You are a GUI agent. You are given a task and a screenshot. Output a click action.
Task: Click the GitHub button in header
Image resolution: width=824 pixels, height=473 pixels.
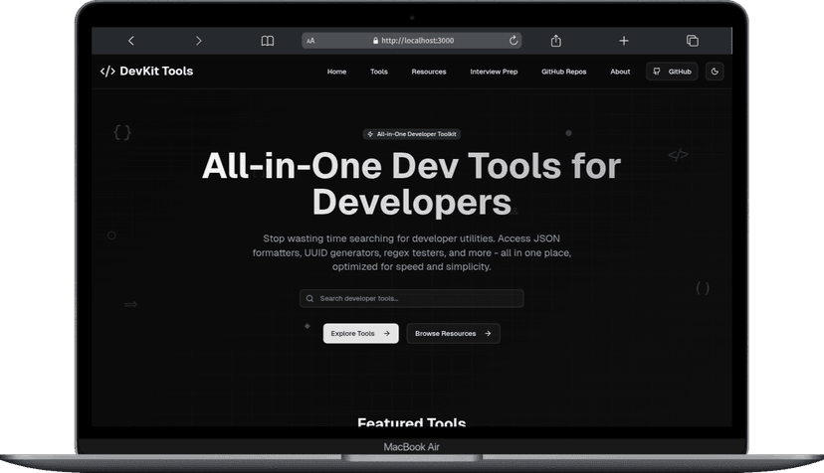pos(672,72)
